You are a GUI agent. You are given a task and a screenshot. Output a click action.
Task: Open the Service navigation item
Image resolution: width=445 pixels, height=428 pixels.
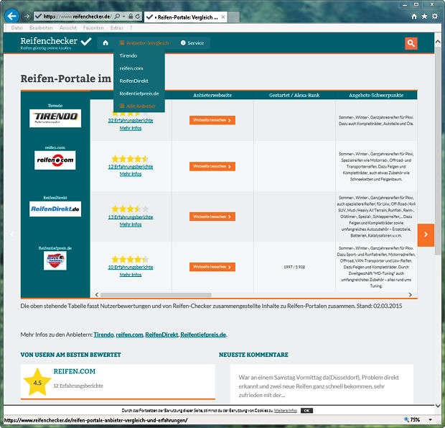pos(192,43)
